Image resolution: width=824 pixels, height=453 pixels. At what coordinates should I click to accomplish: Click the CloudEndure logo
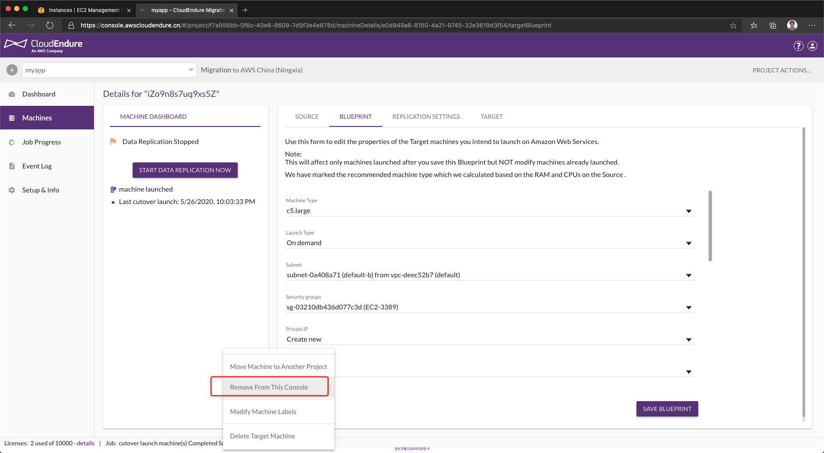point(43,45)
